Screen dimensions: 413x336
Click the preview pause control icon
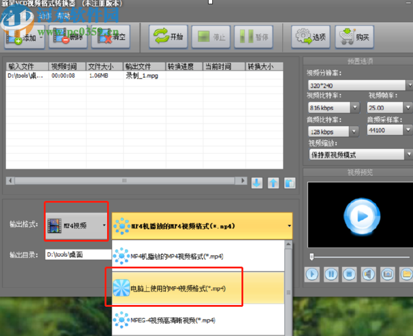click(331, 275)
